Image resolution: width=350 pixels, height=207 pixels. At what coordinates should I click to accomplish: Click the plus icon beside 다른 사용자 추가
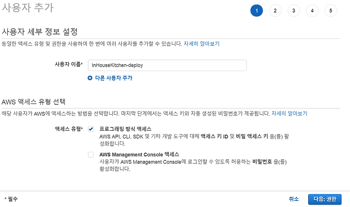click(x=90, y=78)
